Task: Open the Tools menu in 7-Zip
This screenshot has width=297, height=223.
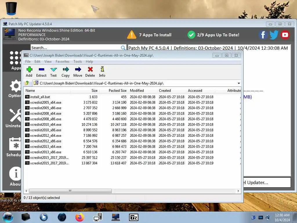Action: [78, 62]
